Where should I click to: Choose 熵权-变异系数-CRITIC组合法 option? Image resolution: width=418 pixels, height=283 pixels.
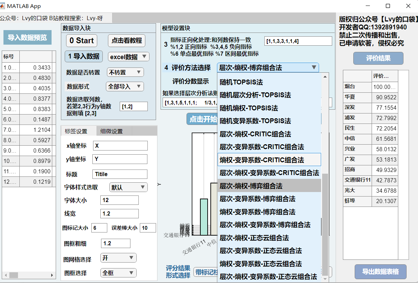point(262,160)
